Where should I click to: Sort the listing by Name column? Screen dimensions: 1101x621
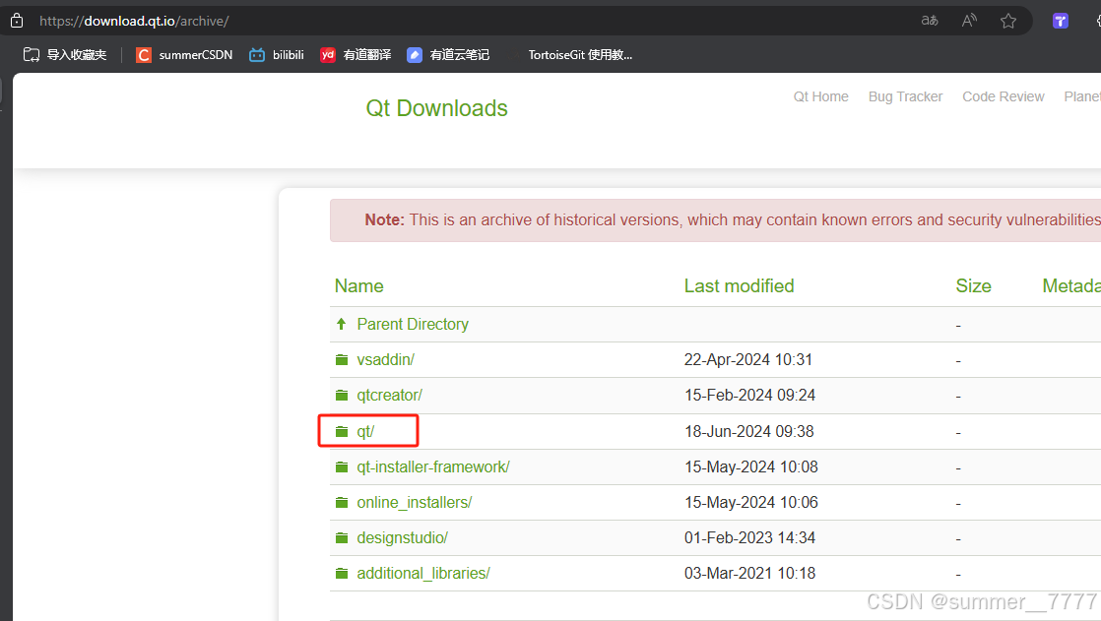[358, 286]
